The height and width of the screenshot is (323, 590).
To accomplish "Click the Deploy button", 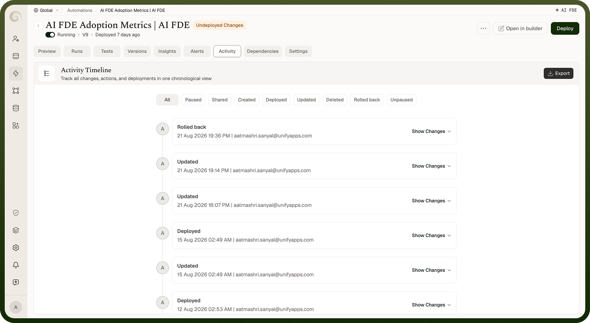I will pos(565,28).
